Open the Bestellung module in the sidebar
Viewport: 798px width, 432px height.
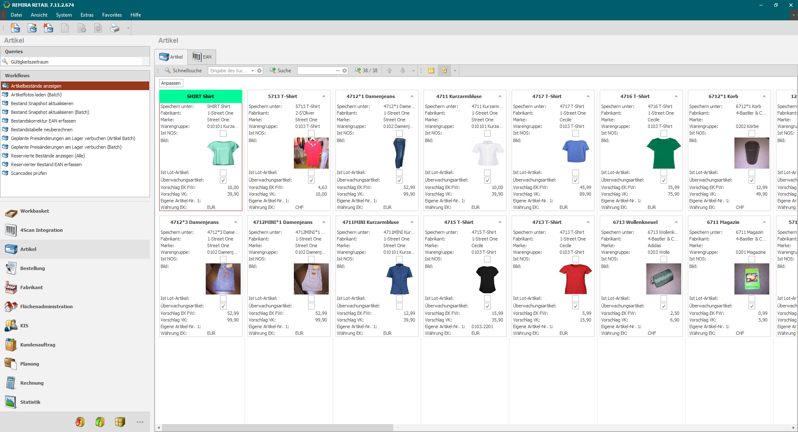(32, 268)
